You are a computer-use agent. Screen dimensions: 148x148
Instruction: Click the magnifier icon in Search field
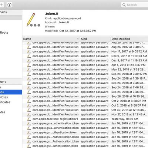124,5
